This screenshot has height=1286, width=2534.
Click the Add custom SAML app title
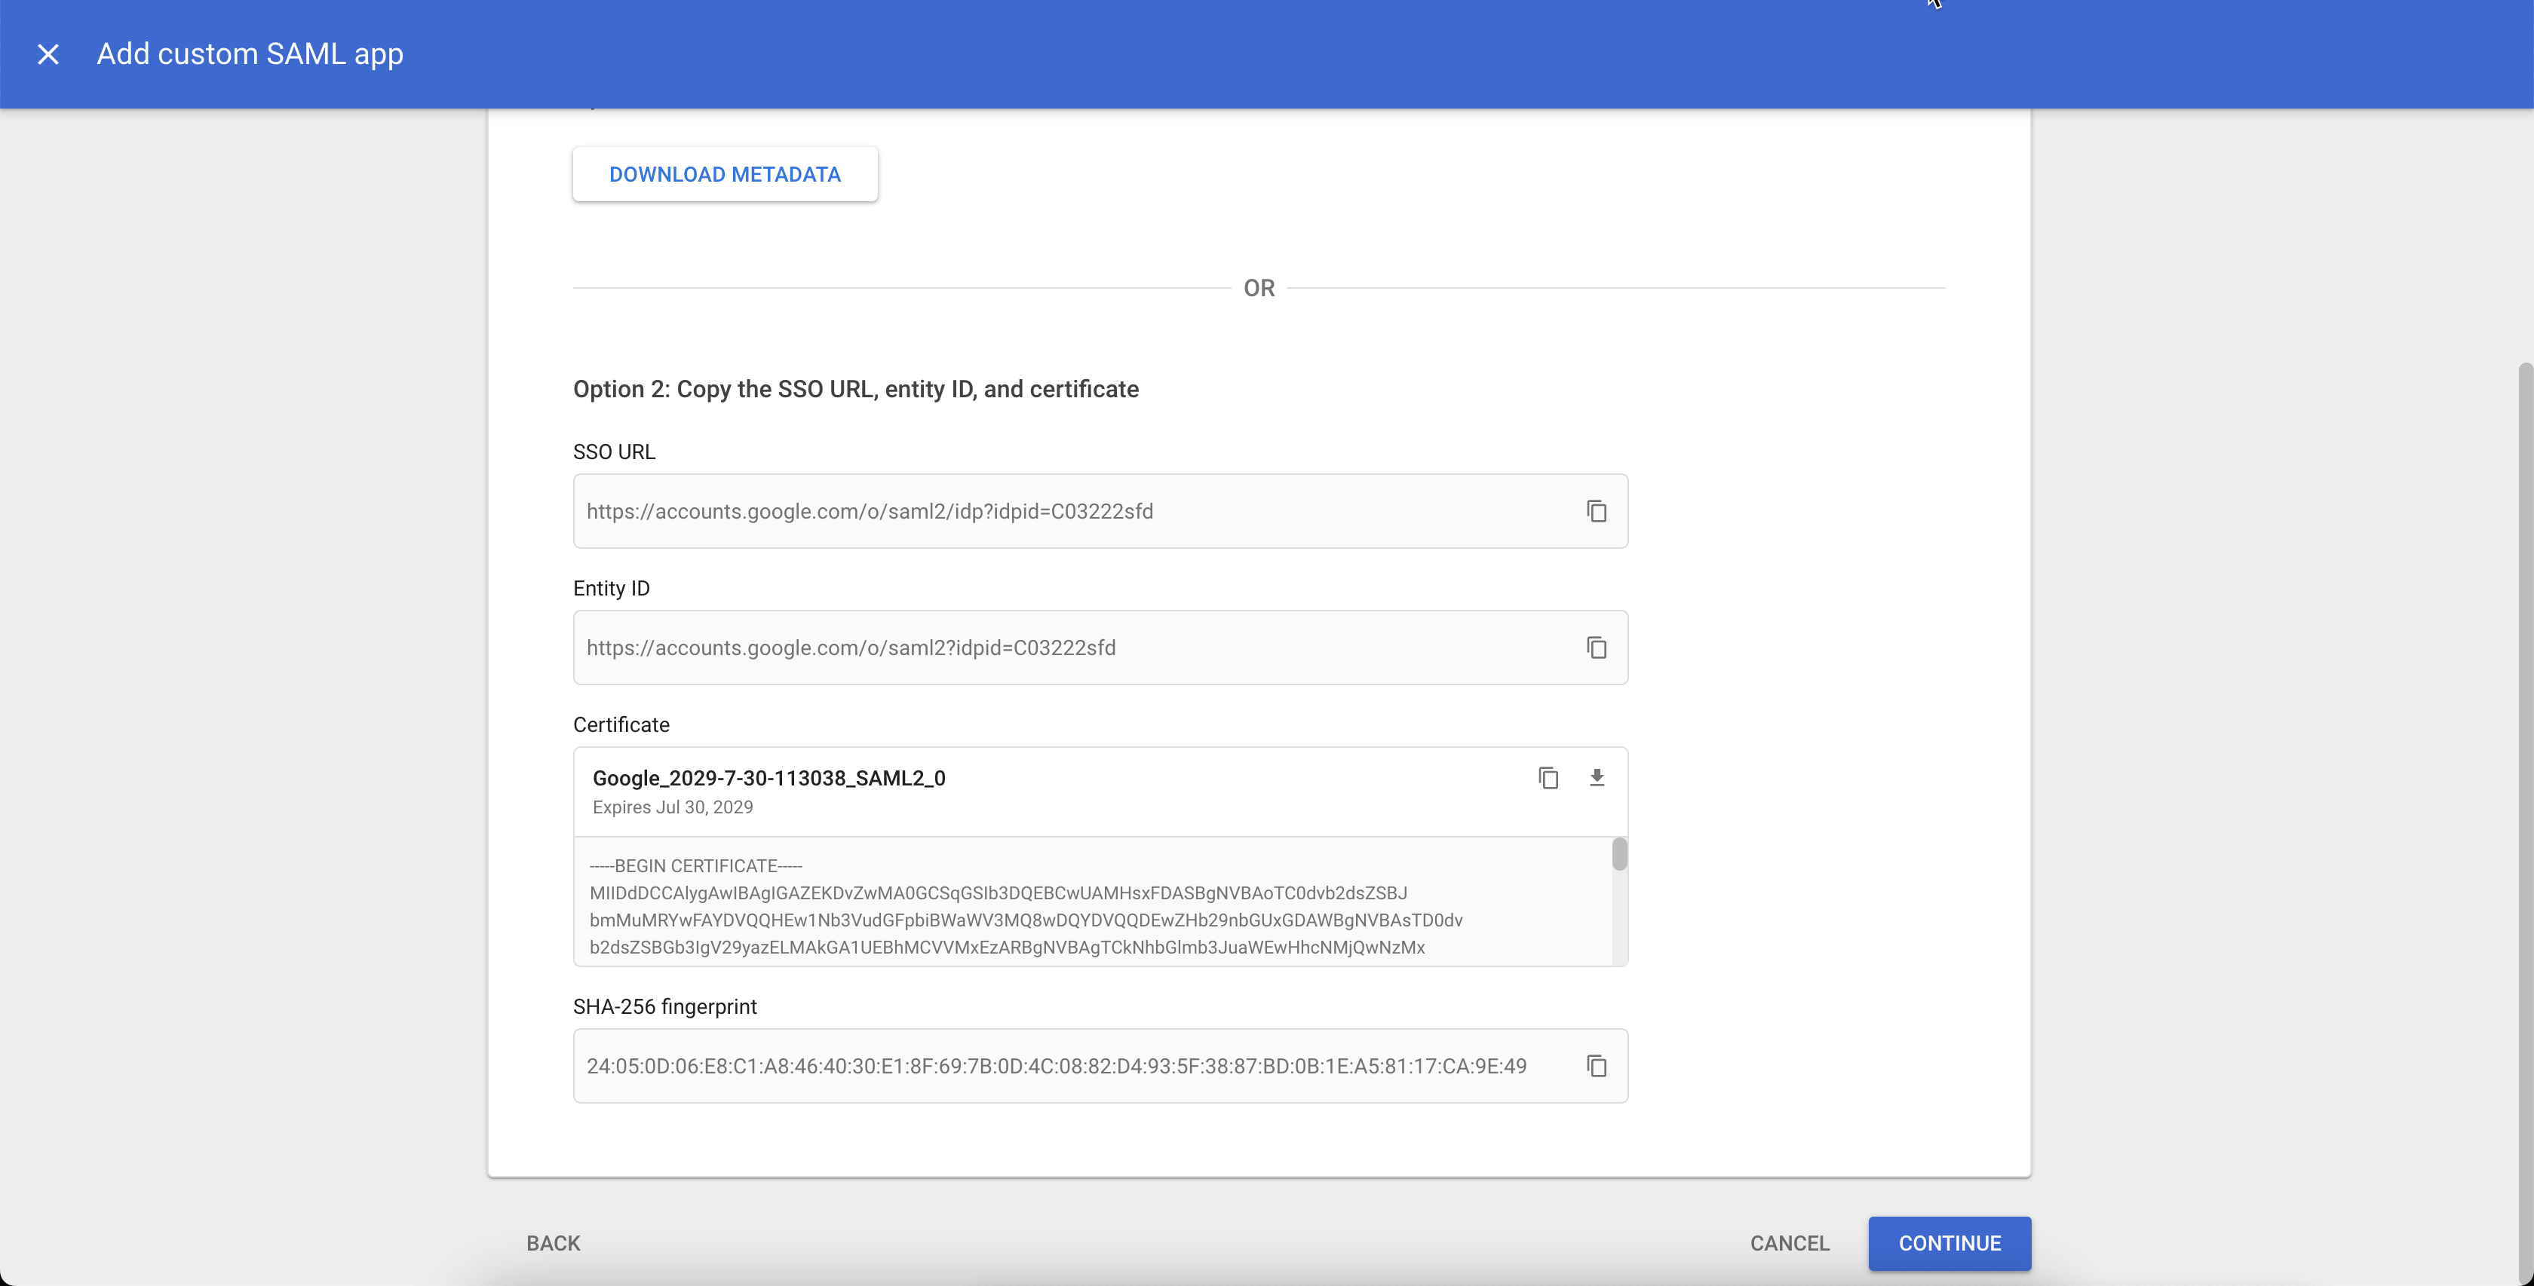[x=249, y=54]
